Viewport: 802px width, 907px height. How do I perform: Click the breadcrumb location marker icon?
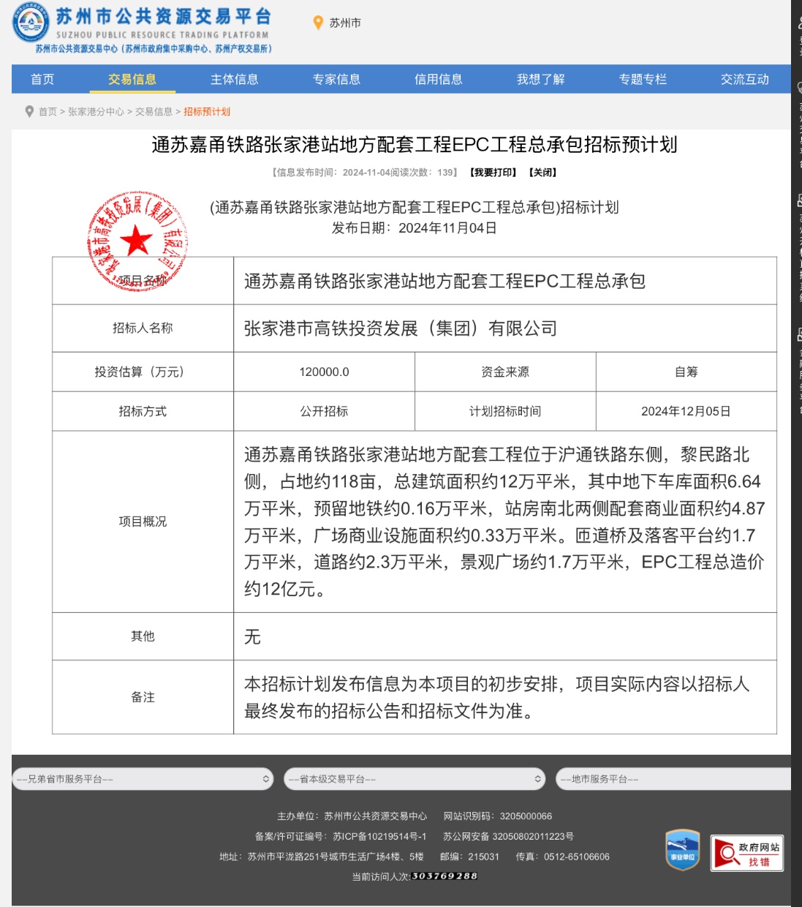click(x=29, y=112)
